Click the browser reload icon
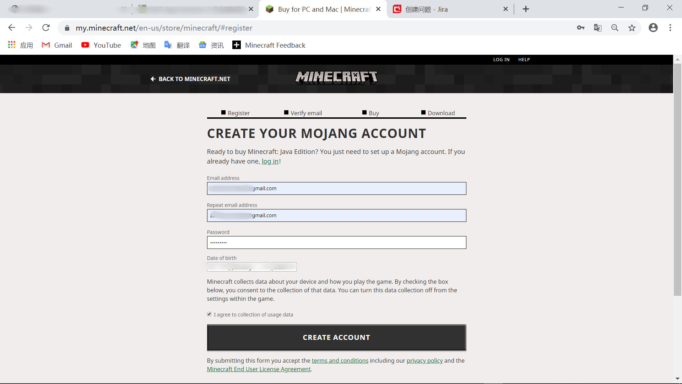This screenshot has width=682, height=384. 46,28
